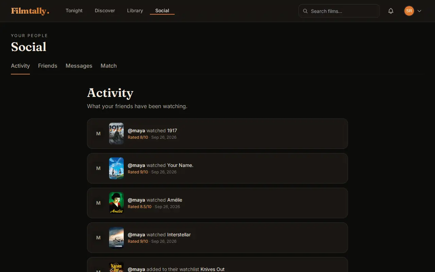
Task: Click @maya in the Amélie row
Action: tap(136, 200)
